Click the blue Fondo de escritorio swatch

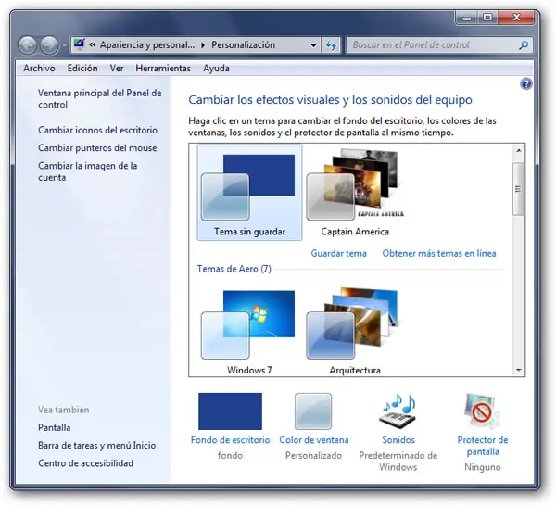tap(230, 411)
